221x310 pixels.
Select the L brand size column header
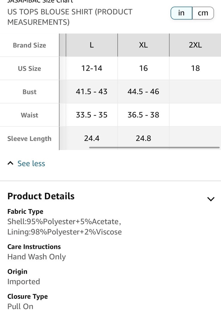coord(92,45)
